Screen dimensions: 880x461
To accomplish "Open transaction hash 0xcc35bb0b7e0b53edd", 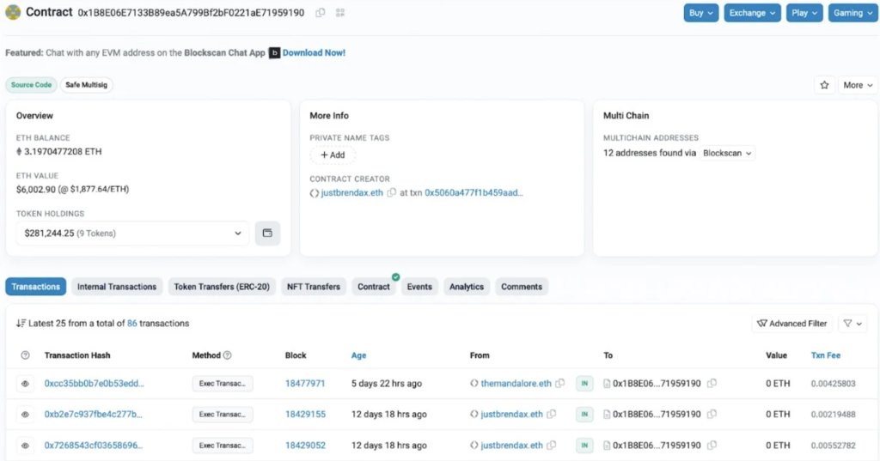I will tap(95, 384).
